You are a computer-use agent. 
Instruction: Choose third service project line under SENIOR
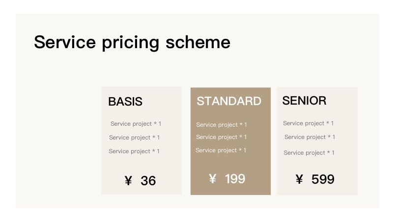click(309, 153)
